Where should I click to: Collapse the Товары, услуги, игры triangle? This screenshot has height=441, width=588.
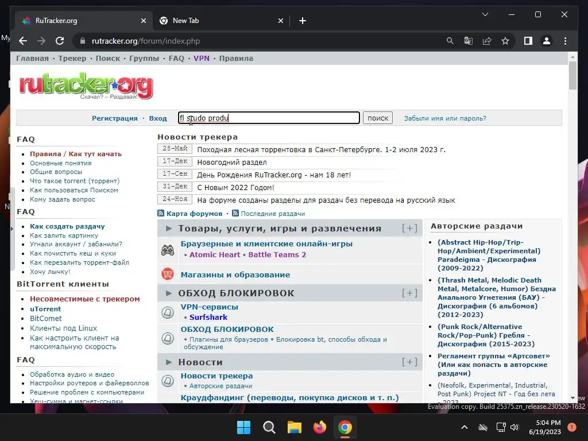pos(169,228)
